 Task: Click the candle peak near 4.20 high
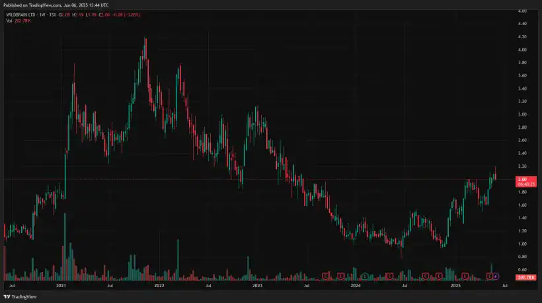pyautogui.click(x=145, y=40)
